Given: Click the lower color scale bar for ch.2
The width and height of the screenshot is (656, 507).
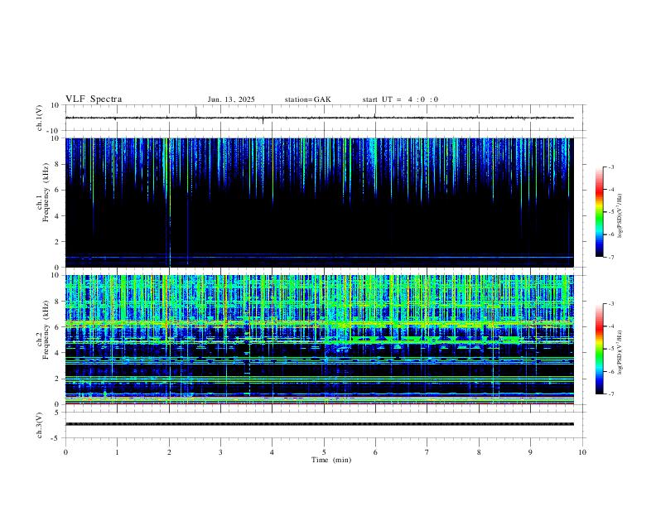Looking at the screenshot, I should 599,349.
